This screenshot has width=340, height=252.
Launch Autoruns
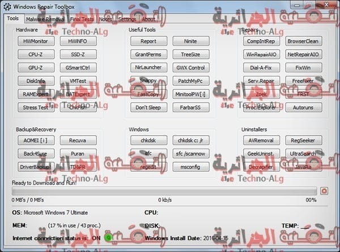coord(304,107)
